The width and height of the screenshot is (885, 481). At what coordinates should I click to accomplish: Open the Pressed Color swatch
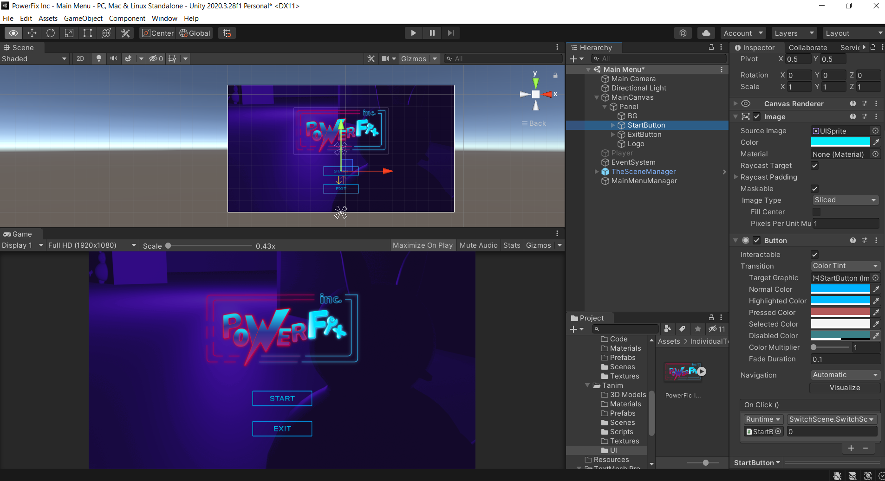pos(840,312)
